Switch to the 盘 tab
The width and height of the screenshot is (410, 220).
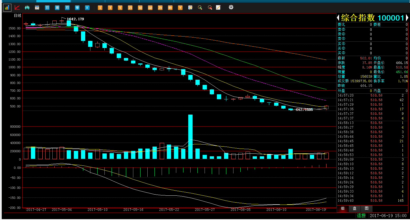(354, 209)
